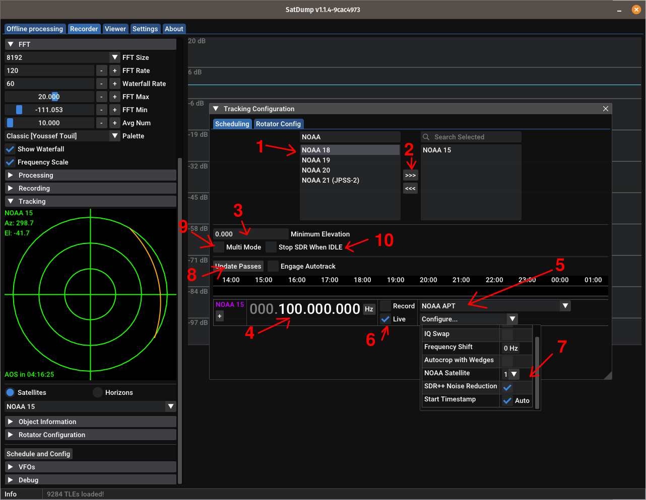646x500 pixels.
Task: Disable SDR++ Noise Reduction checkbox
Action: coord(507,387)
